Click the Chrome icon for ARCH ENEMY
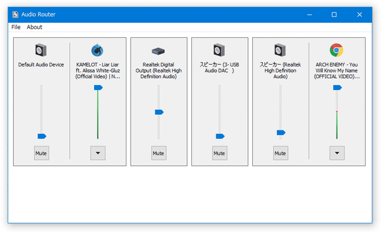Image resolution: width=381 pixels, height=232 pixels. pos(336,50)
